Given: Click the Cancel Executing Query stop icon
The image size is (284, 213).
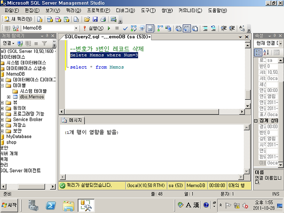Looking at the screenshot, I should point(117,28).
